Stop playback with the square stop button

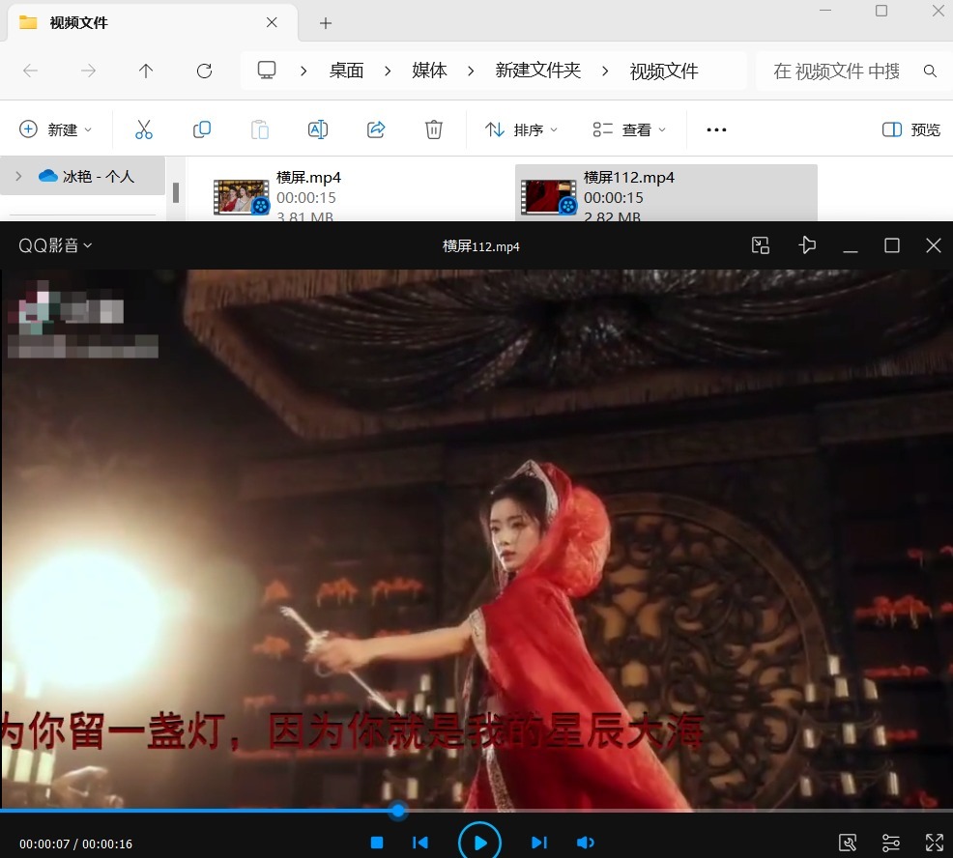click(x=377, y=843)
